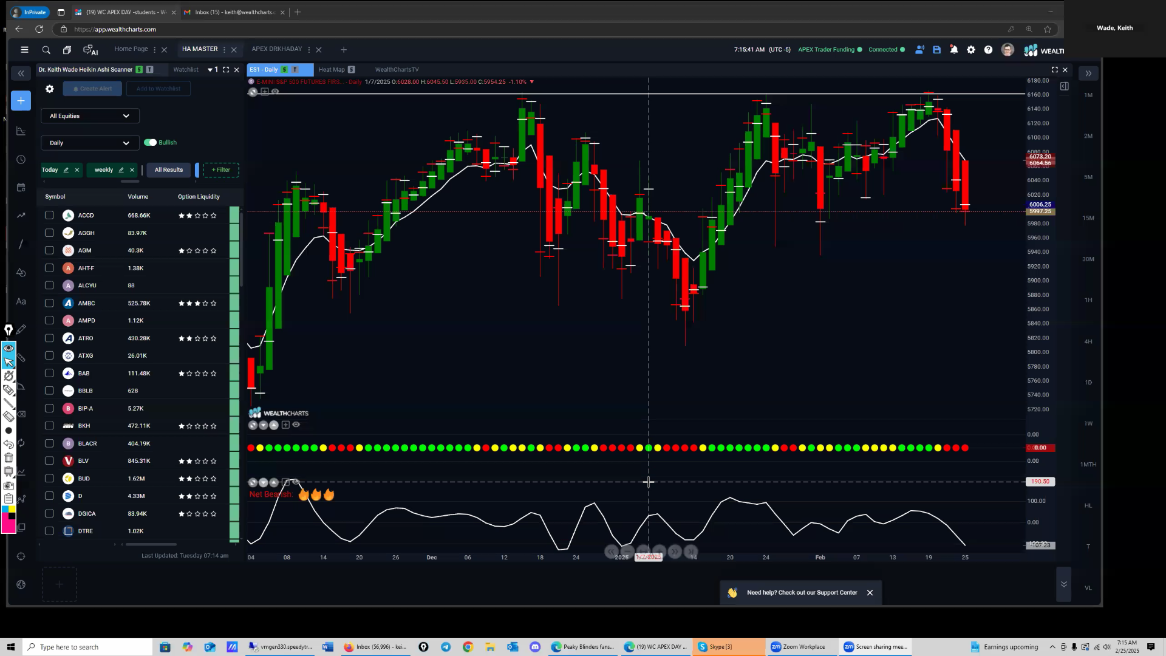The height and width of the screenshot is (656, 1166).
Task: Click the blue plus add widget button
Action: pos(21,101)
